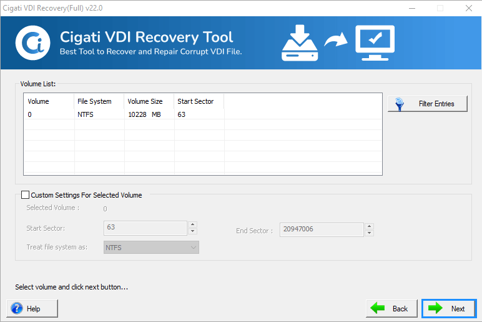Click the green right arrow Next icon
The width and height of the screenshot is (482, 322).
[435, 308]
